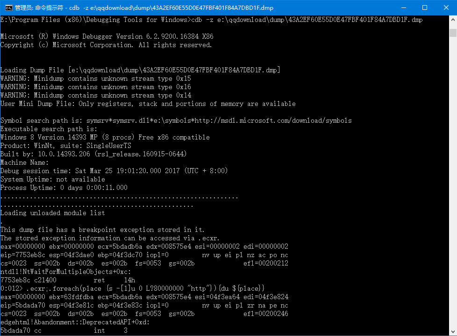Click the ntdll!NtWaitForMultipleObjects+0xc line
The width and height of the screenshot is (457, 336).
tap(65, 272)
